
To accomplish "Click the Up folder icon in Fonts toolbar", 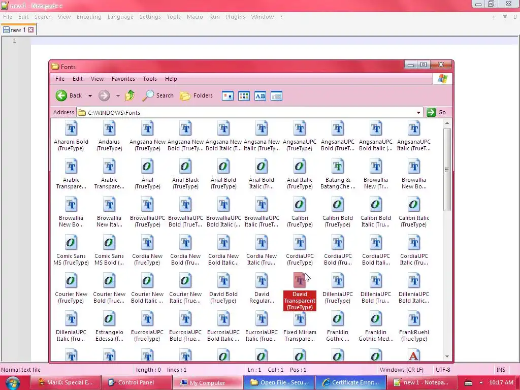I will (130, 95).
